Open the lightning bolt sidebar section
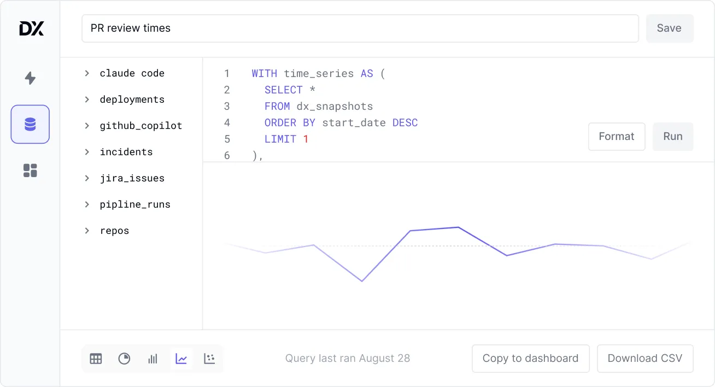This screenshot has width=715, height=387. (30, 78)
